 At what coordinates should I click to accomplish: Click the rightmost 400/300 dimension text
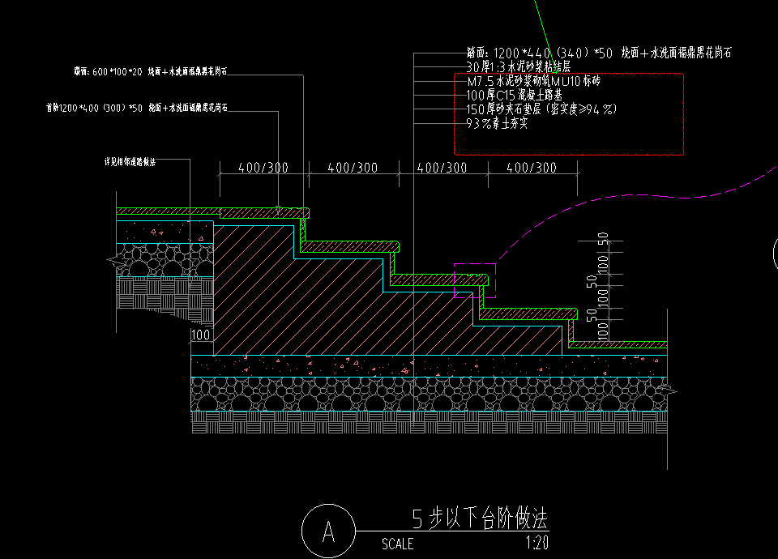tap(532, 168)
